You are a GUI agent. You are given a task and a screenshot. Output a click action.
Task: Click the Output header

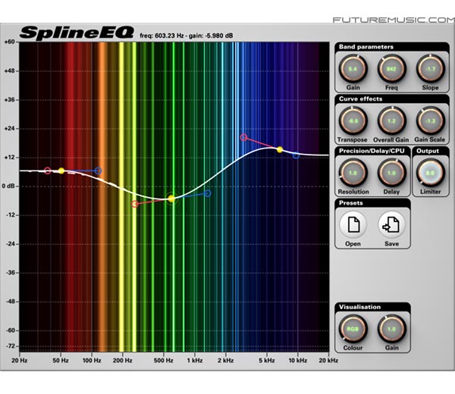coord(428,151)
